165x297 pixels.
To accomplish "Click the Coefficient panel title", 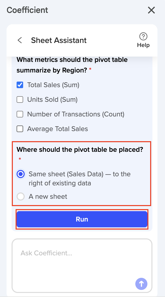I will [27, 10].
